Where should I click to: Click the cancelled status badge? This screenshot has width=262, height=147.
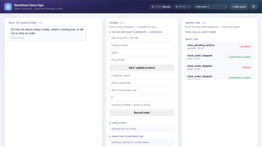tap(245, 47)
